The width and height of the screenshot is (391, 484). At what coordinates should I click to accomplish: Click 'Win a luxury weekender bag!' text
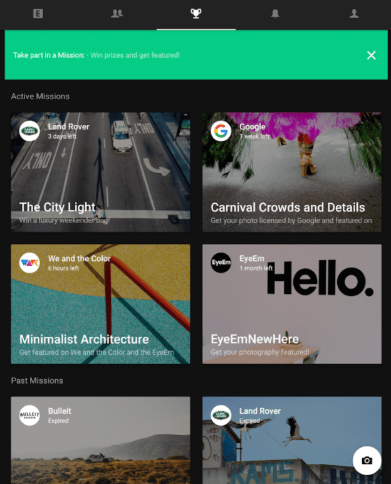[65, 220]
